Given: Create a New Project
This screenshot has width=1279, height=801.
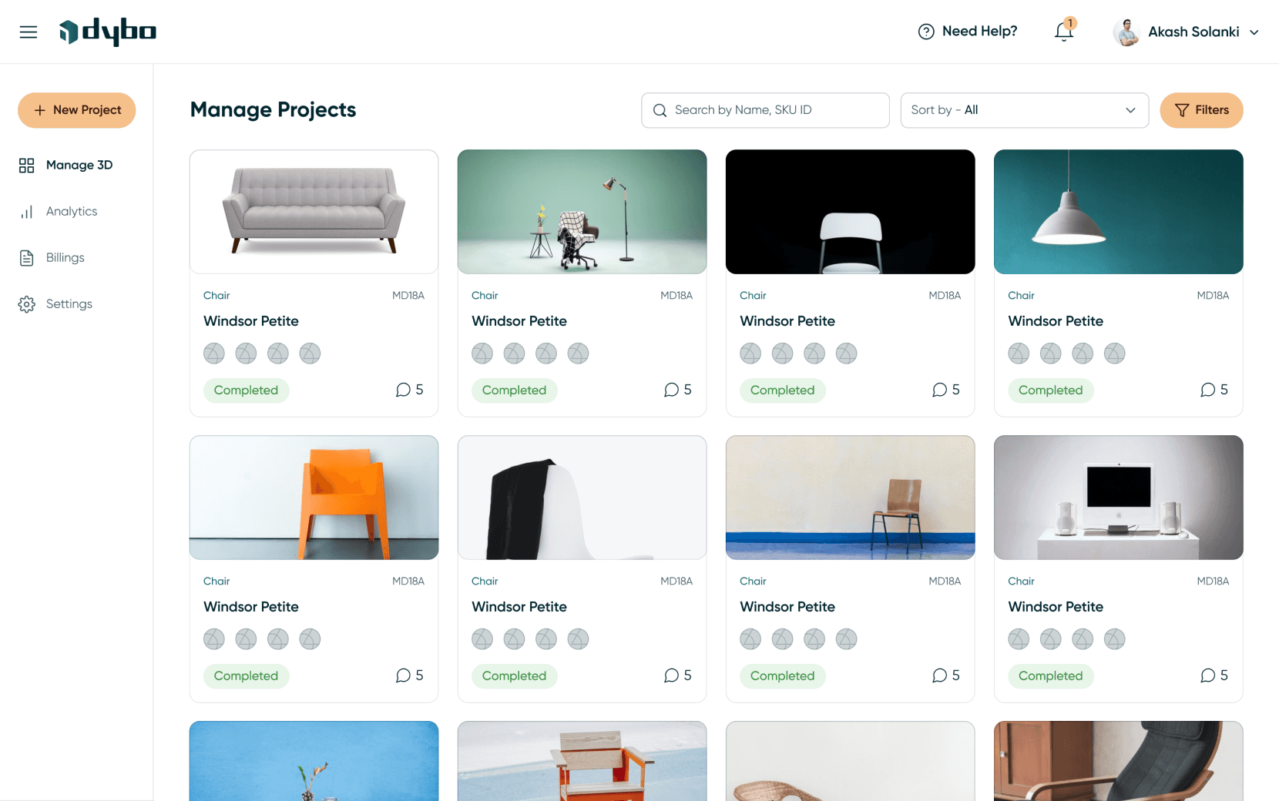Looking at the screenshot, I should coord(77,110).
